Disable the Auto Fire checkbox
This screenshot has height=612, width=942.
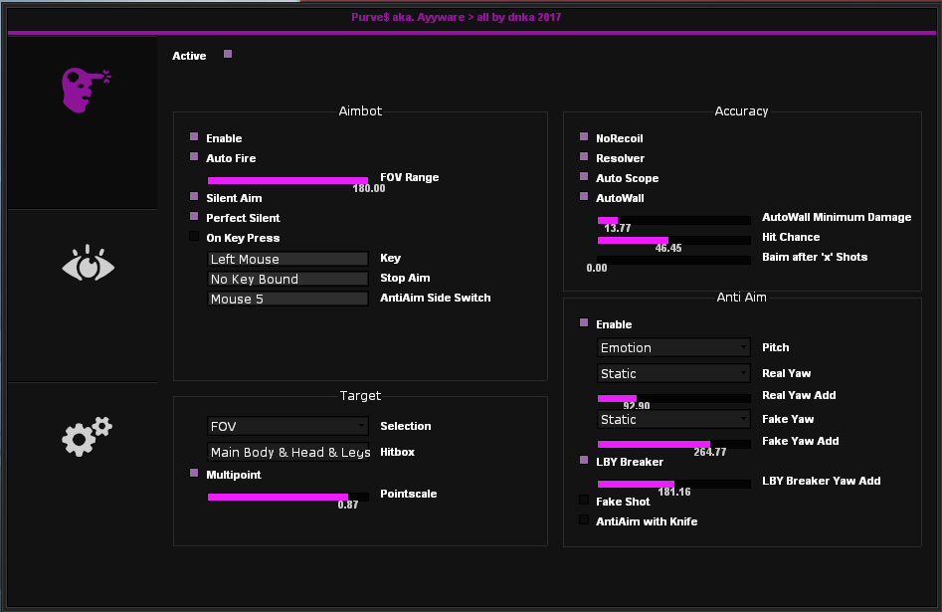[x=194, y=157]
